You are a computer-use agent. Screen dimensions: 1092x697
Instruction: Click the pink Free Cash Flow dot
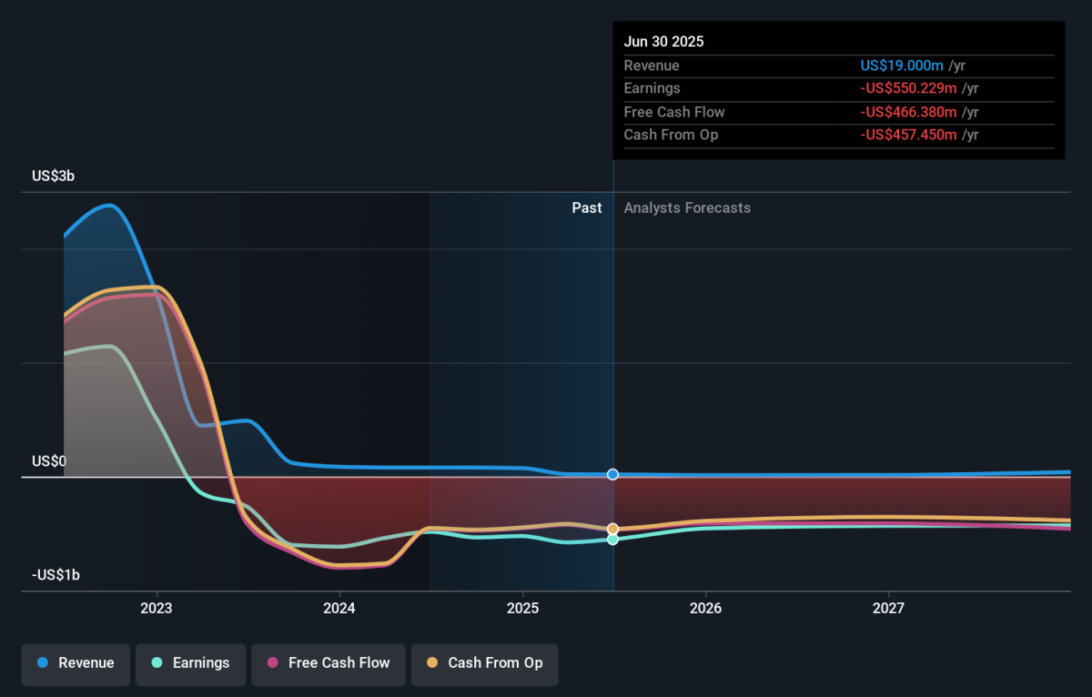tap(272, 663)
